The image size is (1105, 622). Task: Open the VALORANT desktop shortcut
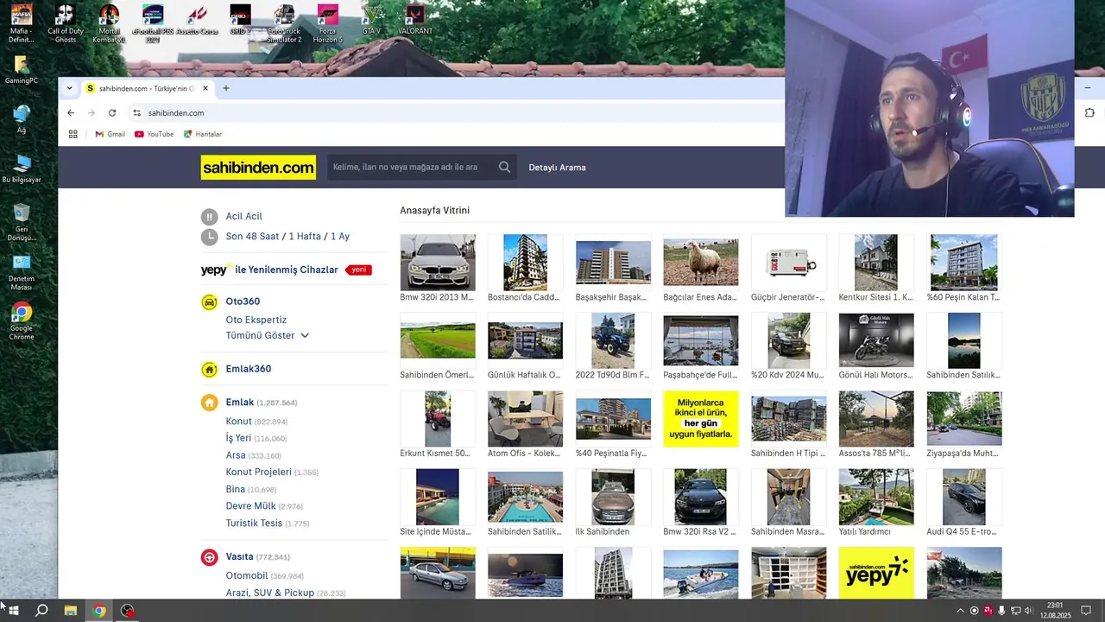(415, 21)
